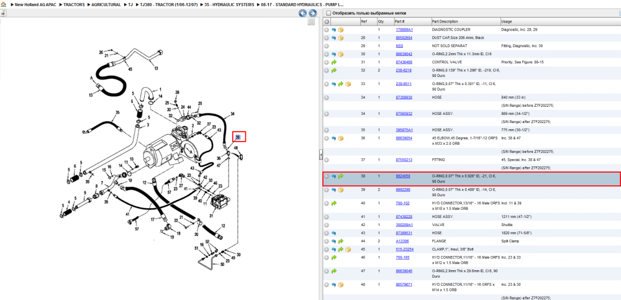Open TJ breadcrumb
The height and width of the screenshot is (300, 621).
(130, 5)
